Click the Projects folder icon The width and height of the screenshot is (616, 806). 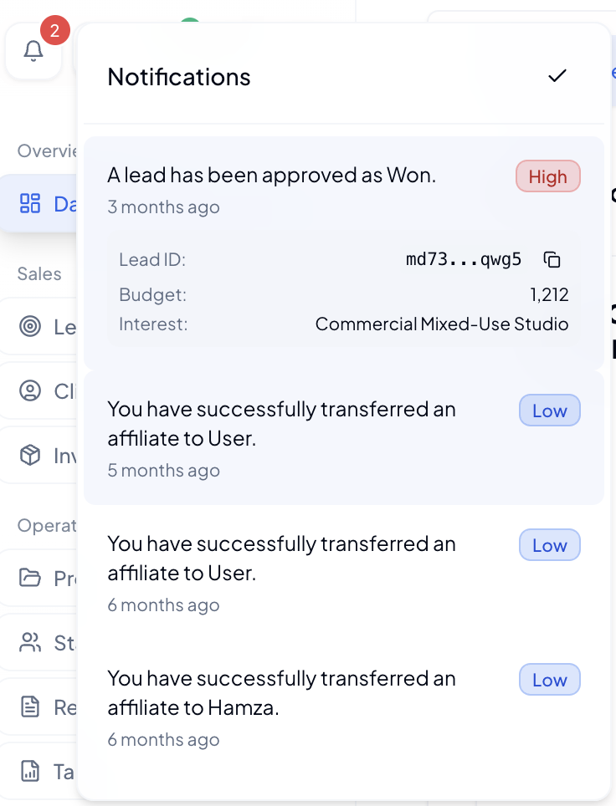pos(30,578)
